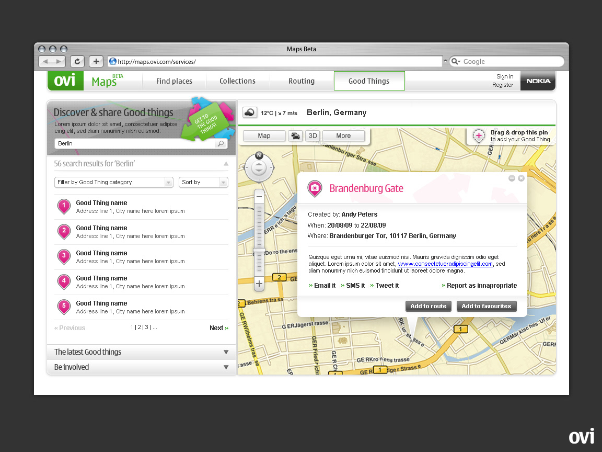Go to results page 2
This screenshot has height=452, width=602.
pos(140,327)
